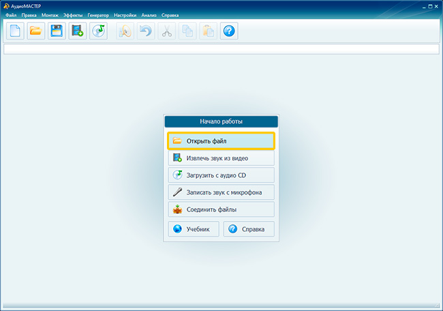Open a file via the toolbar folder icon
Screen dimensions: 443x311
pos(36,31)
